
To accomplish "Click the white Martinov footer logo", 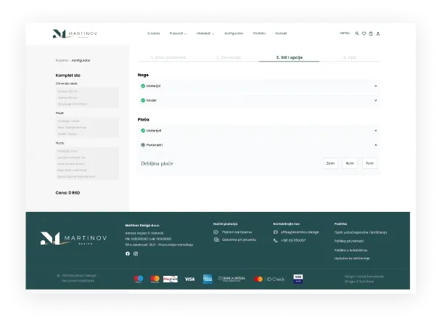I will click(x=73, y=239).
